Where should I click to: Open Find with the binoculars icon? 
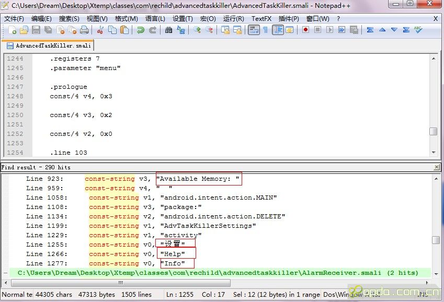pyautogui.click(x=168, y=30)
